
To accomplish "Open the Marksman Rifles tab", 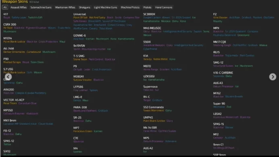I will [x=65, y=7].
